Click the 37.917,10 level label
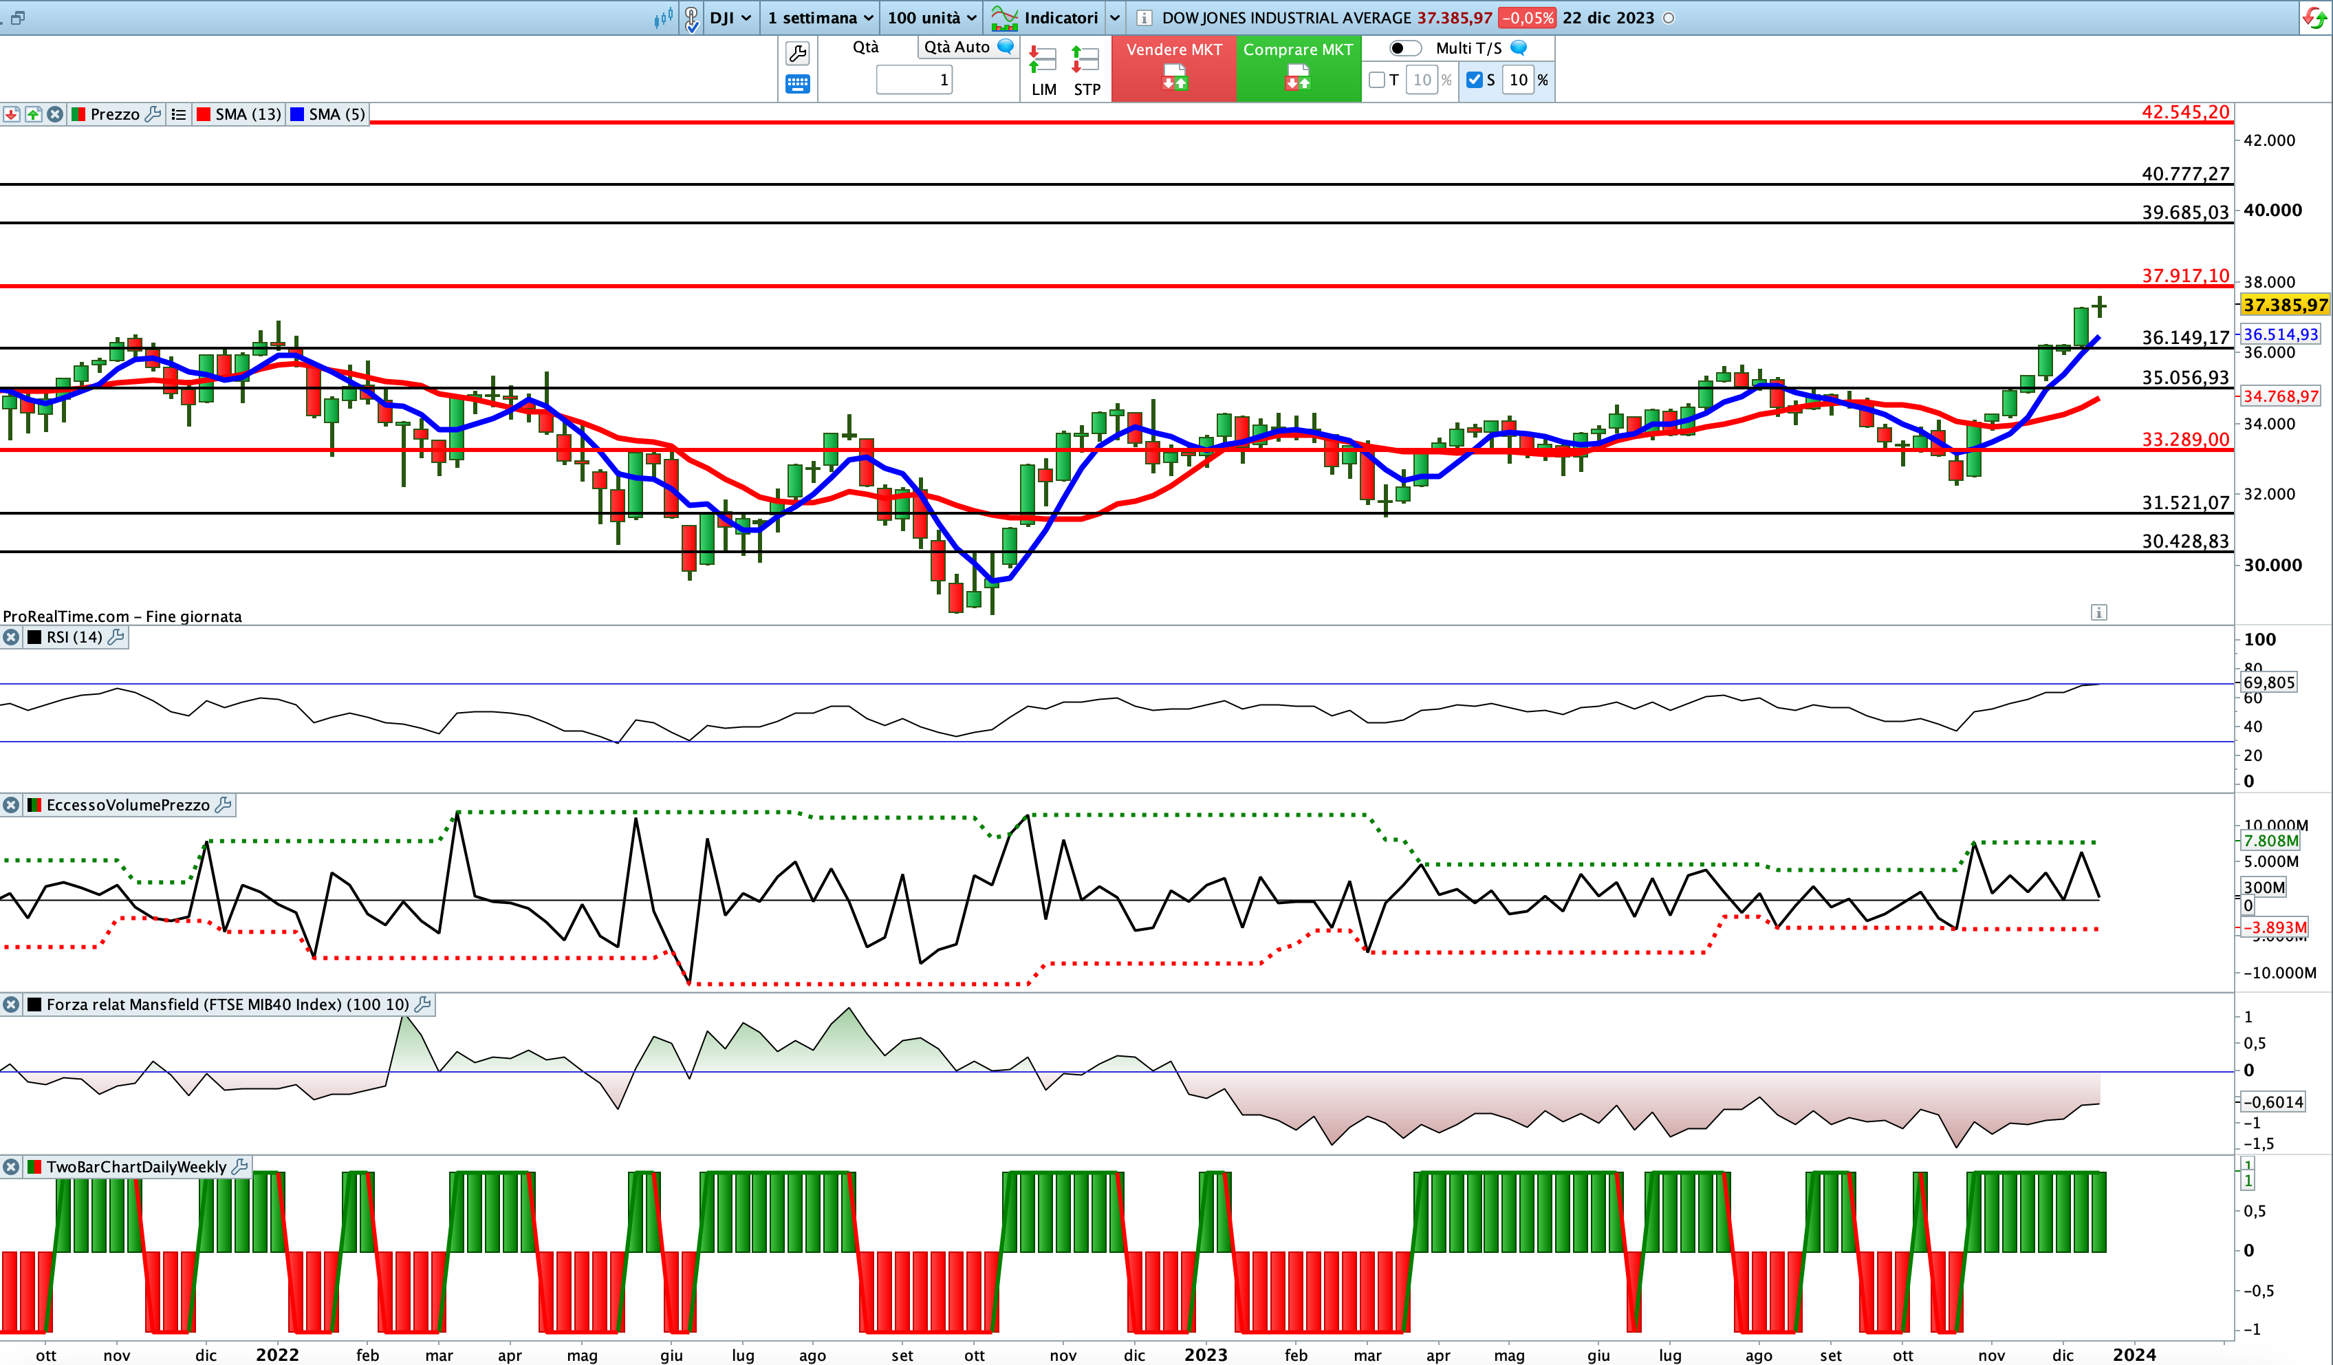The height and width of the screenshot is (1365, 2333). click(2185, 275)
